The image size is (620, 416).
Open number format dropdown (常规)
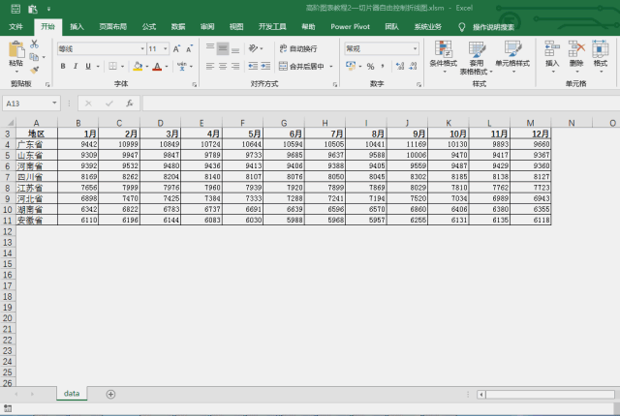tap(416, 48)
